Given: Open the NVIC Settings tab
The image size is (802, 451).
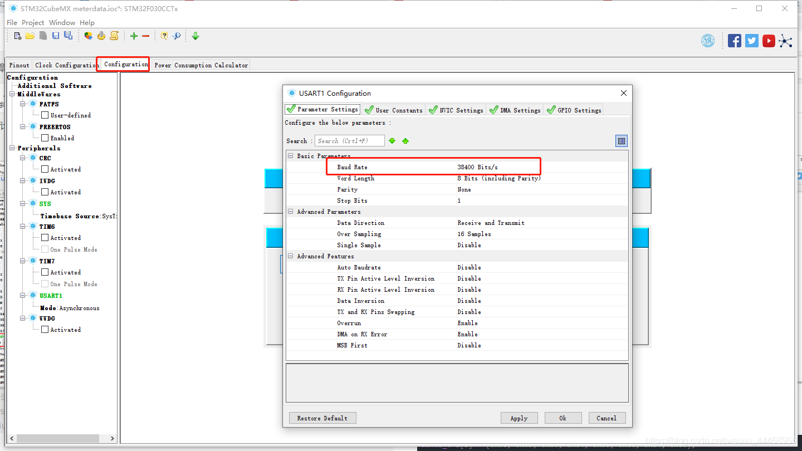Looking at the screenshot, I should point(456,110).
